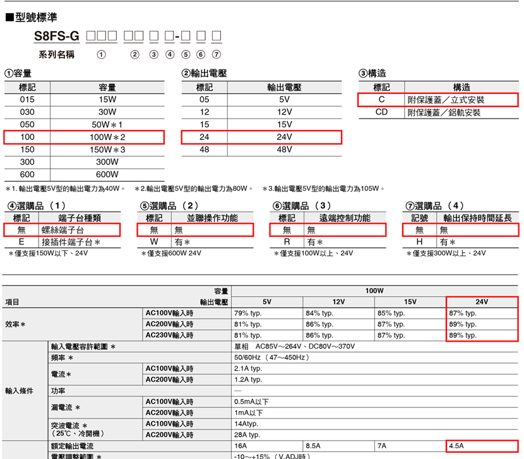Click the "48V" output voltage cell
Screen dimensions: 524x459
[284, 149]
